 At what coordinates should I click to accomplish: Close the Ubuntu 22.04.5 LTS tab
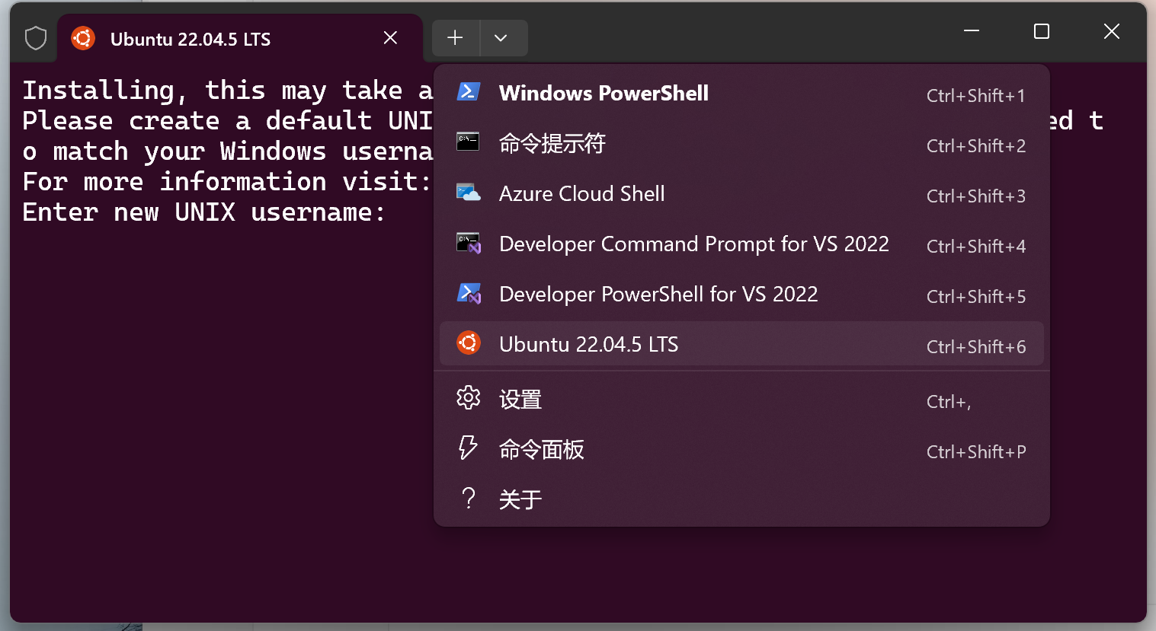pyautogui.click(x=390, y=38)
